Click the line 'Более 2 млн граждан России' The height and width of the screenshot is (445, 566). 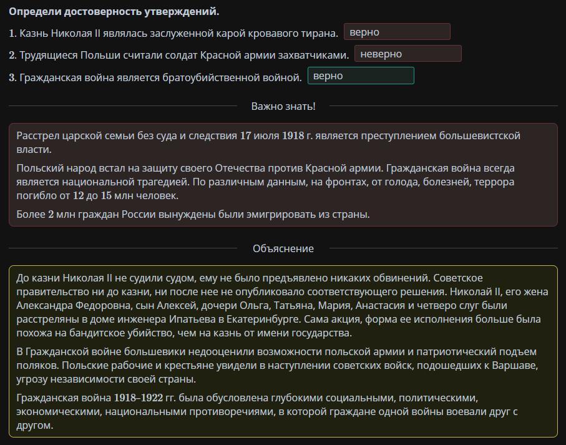point(193,214)
